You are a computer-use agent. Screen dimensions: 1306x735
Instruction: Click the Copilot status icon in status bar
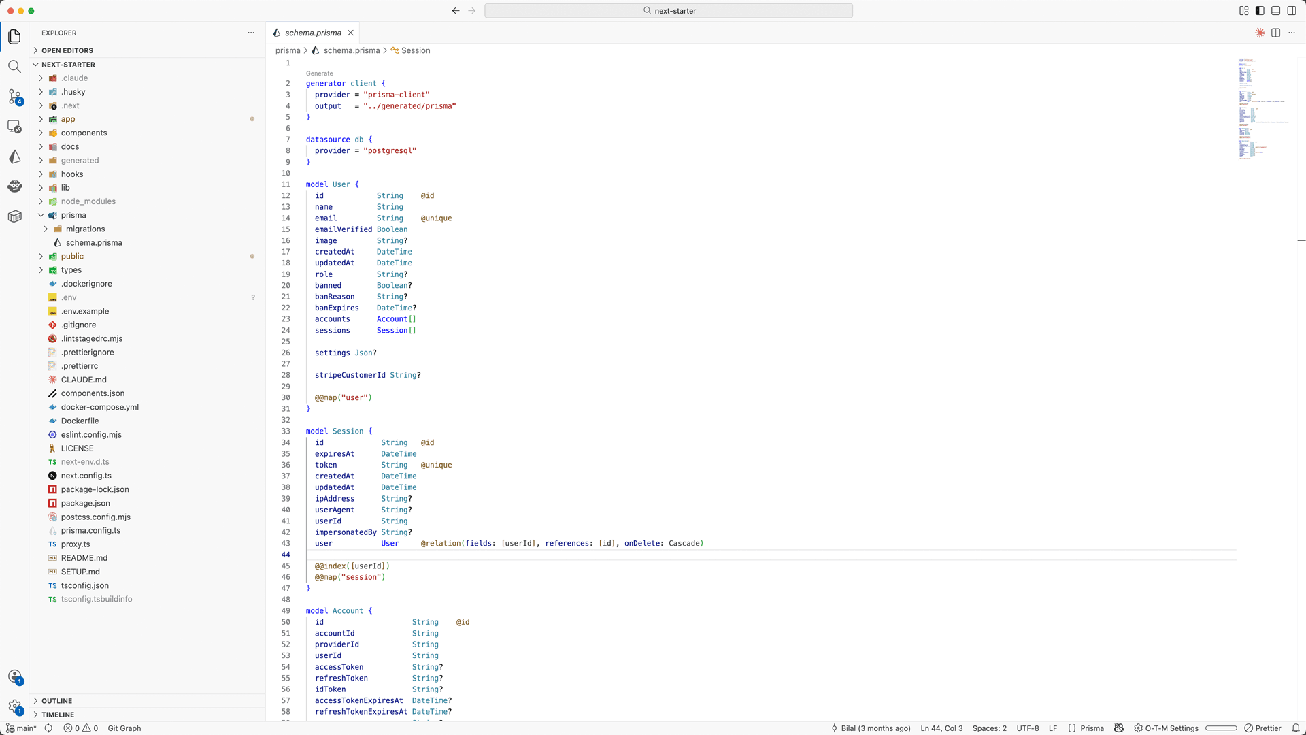coord(1119,728)
